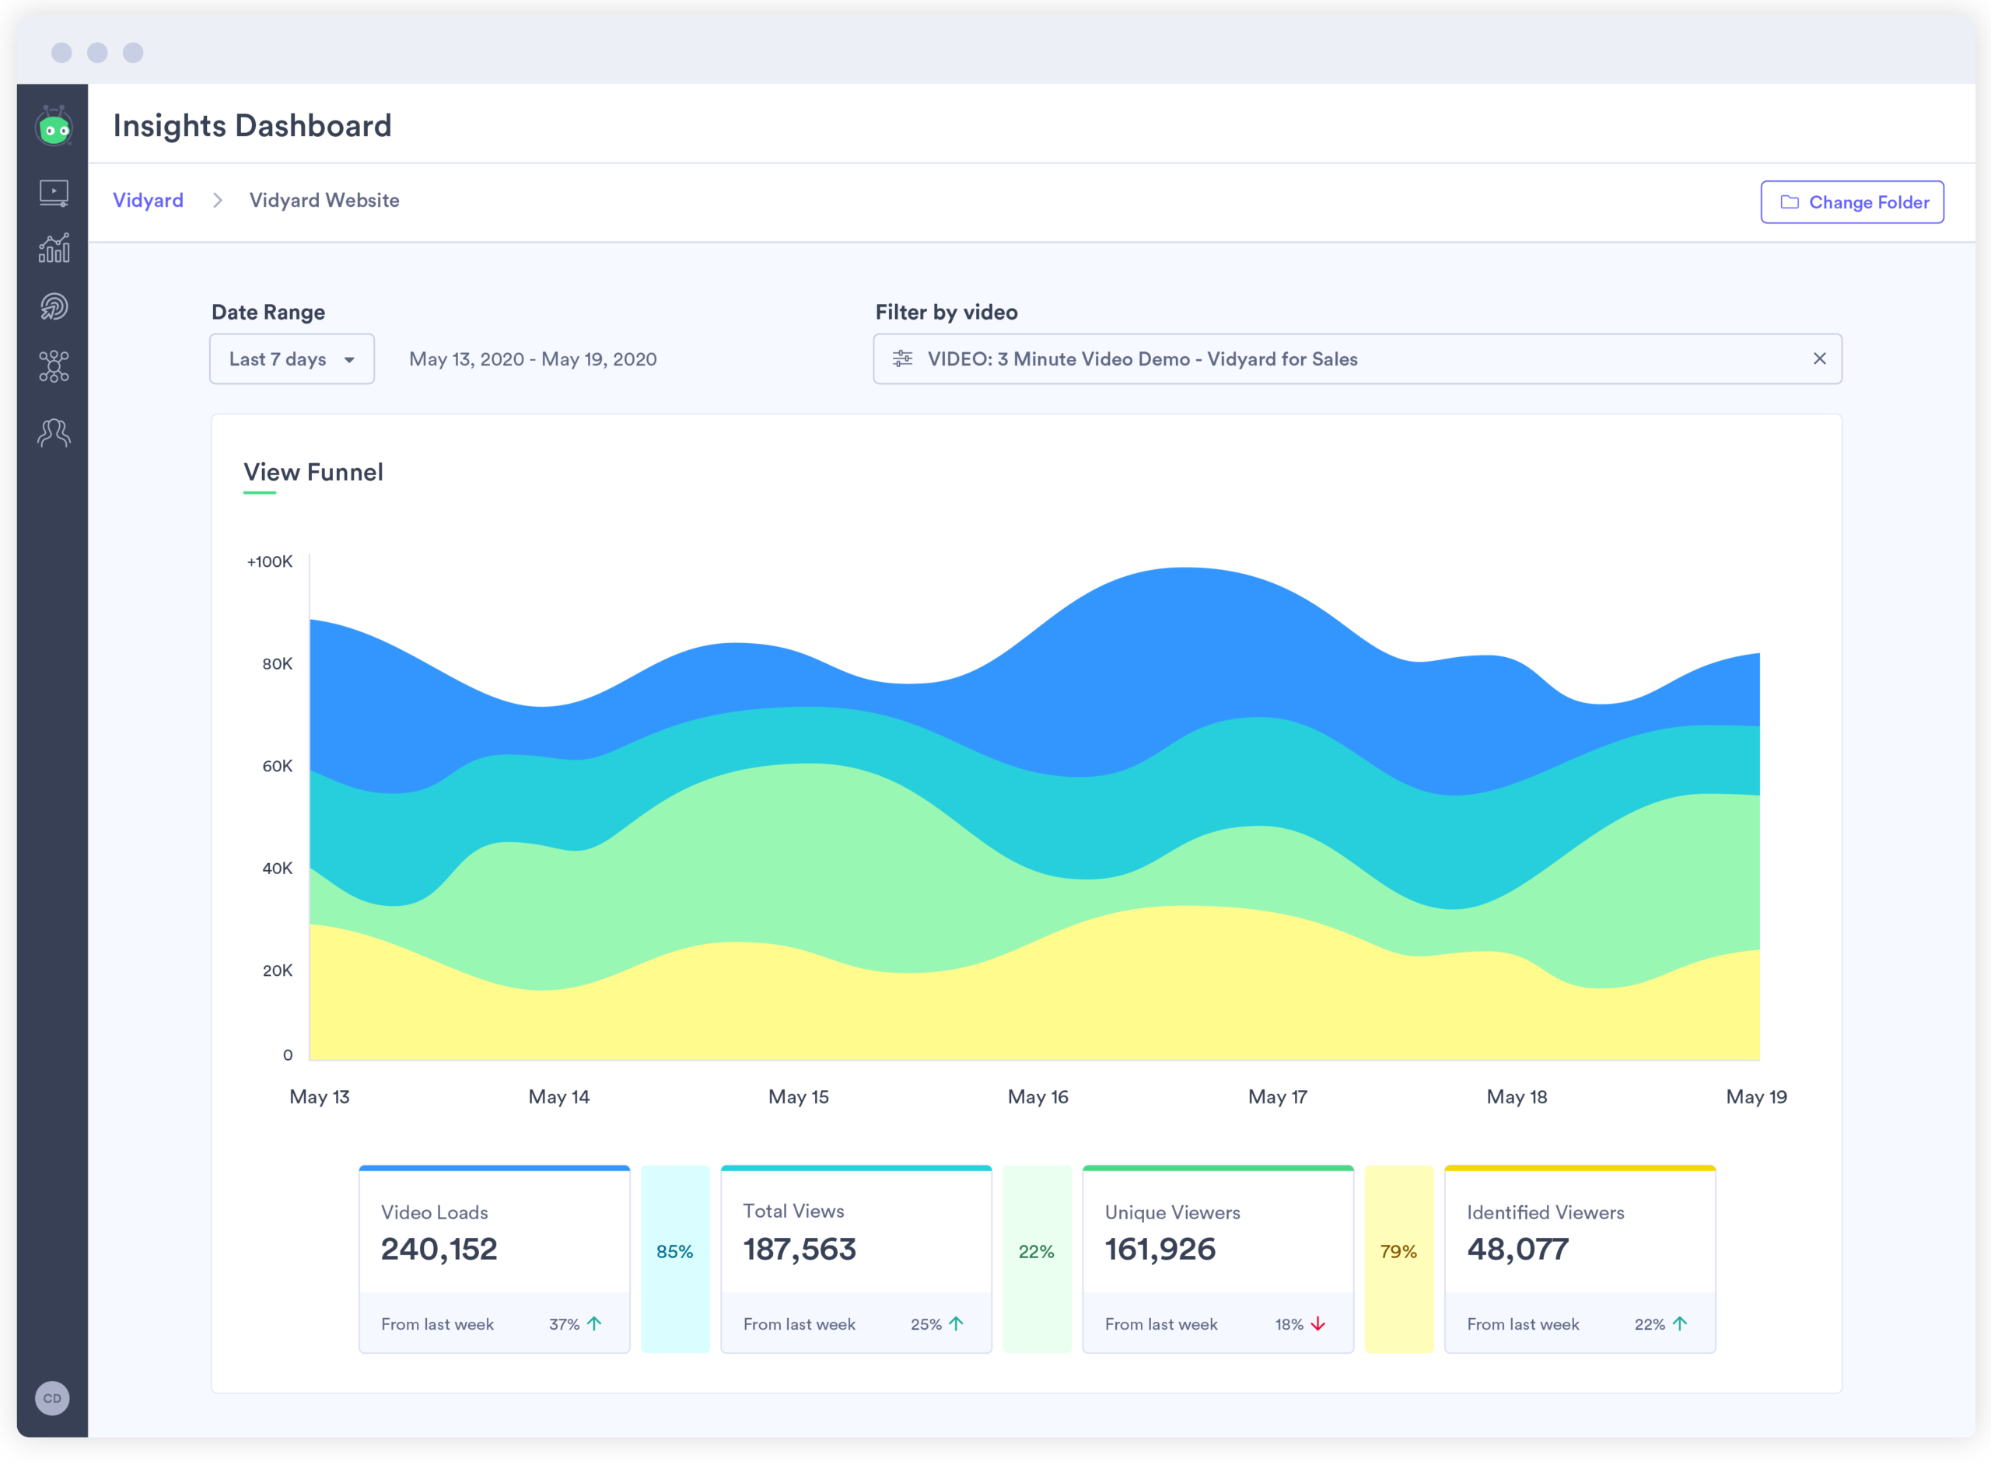Viewport: 1991px width, 1465px height.
Task: Click the Vidyard Website breadcrumb
Action: pyautogui.click(x=324, y=201)
